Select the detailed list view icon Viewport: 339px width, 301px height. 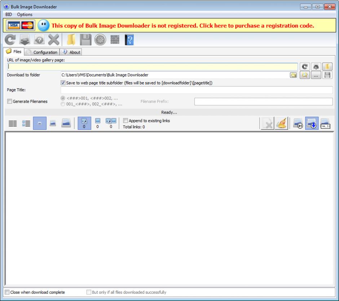(26, 123)
